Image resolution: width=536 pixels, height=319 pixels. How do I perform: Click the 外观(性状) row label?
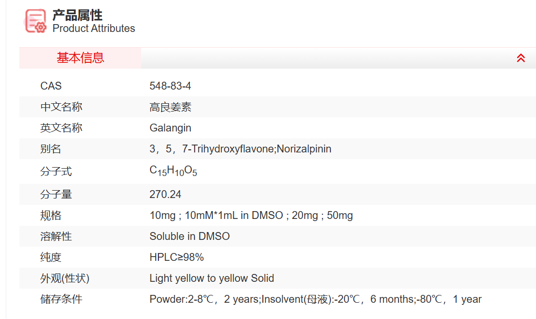click(61, 278)
